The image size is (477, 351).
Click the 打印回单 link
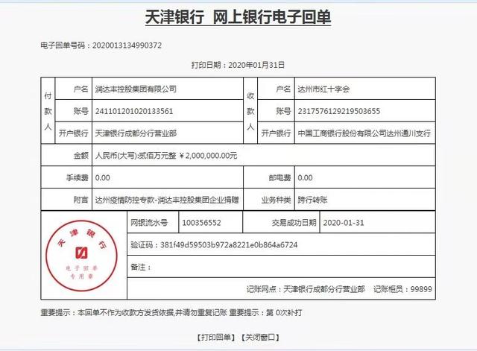point(216,338)
